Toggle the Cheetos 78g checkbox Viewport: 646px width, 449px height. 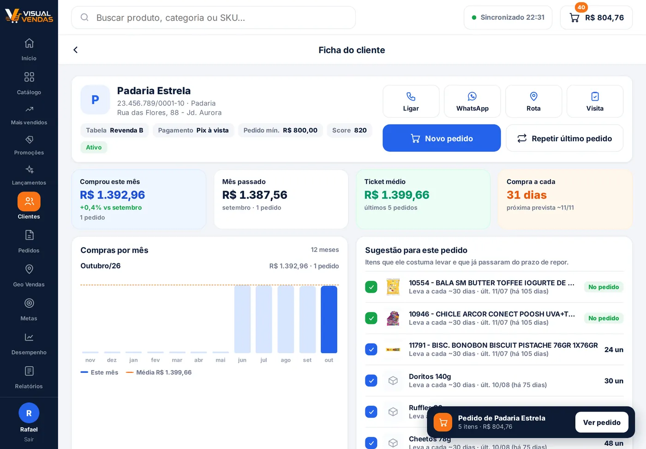click(x=371, y=443)
